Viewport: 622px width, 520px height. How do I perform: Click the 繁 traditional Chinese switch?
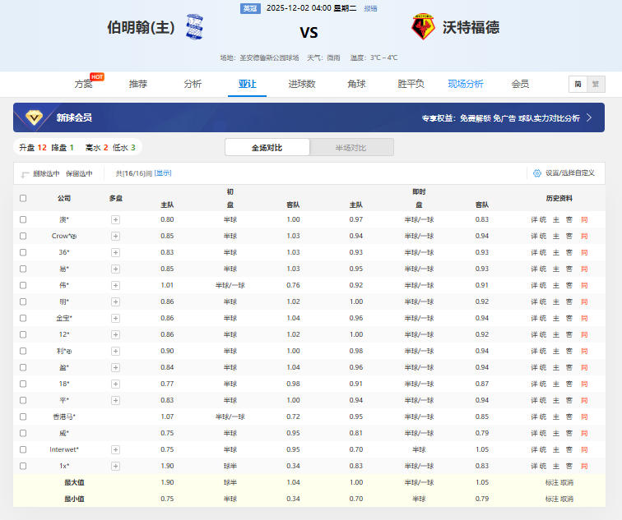coord(596,84)
